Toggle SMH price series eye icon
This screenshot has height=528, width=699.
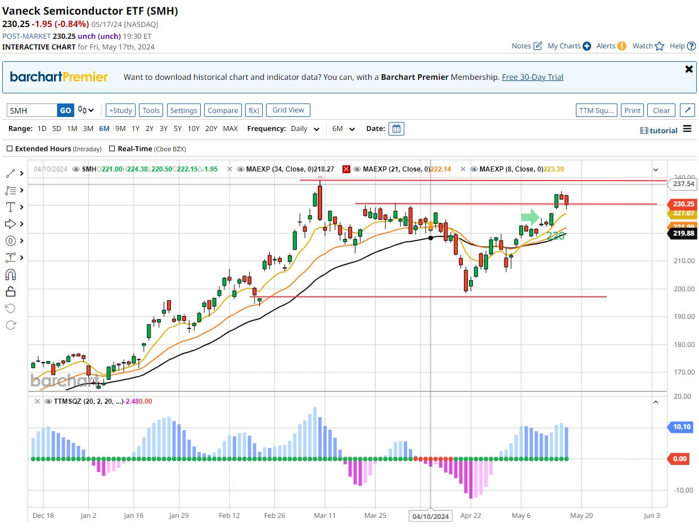77,169
